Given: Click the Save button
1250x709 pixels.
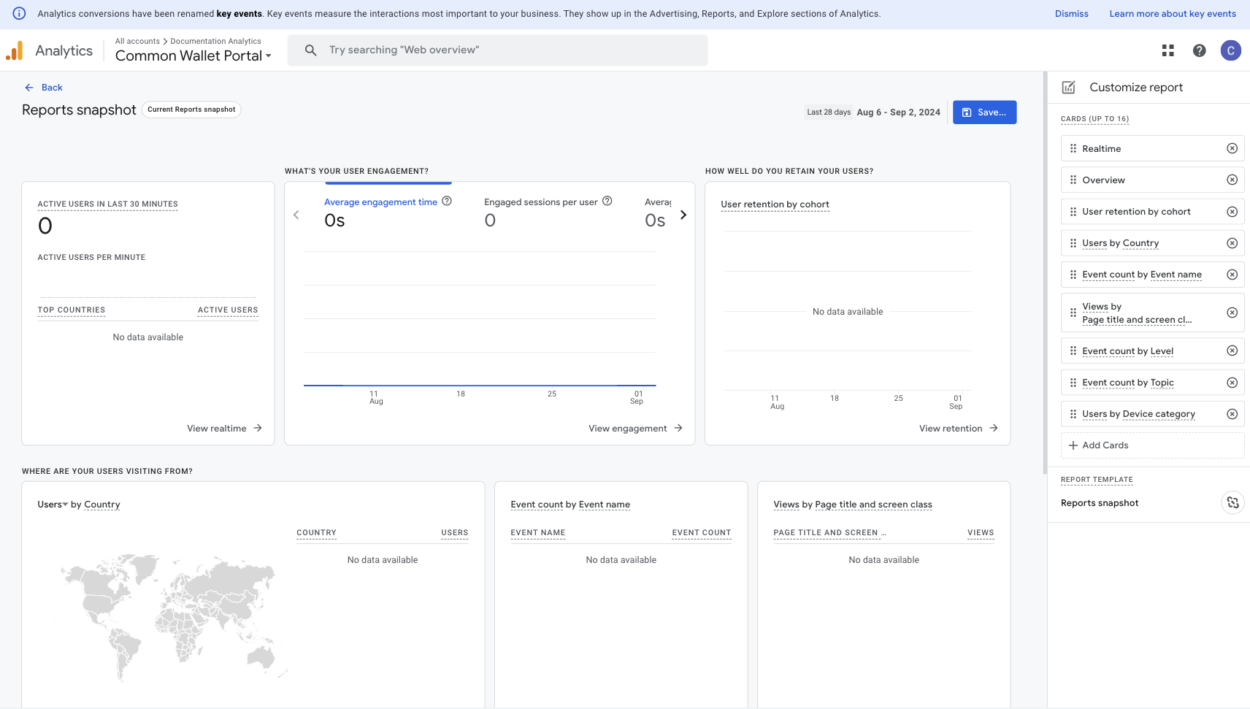Looking at the screenshot, I should 983,112.
